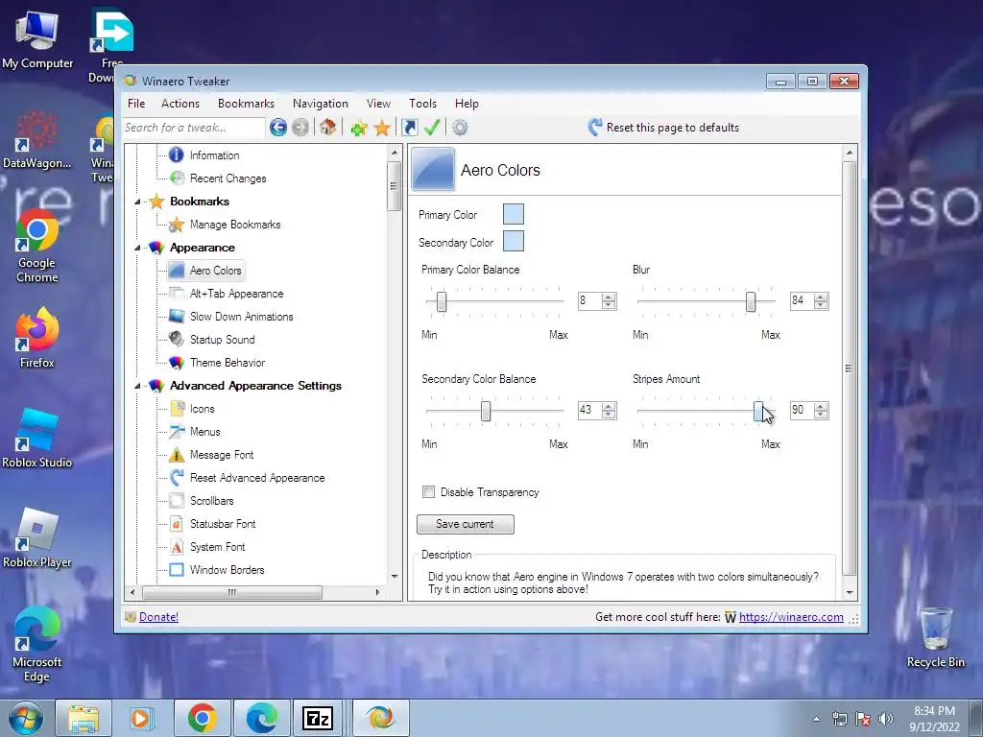Open the Actions menu
The width and height of the screenshot is (983, 737).
(x=180, y=104)
